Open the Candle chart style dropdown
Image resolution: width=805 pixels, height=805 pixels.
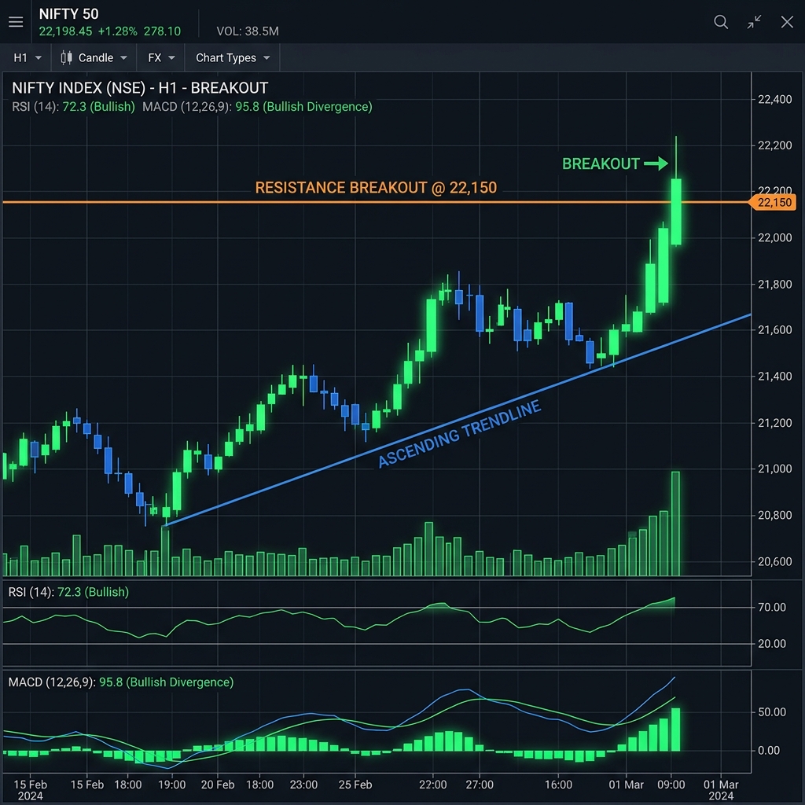[94, 57]
